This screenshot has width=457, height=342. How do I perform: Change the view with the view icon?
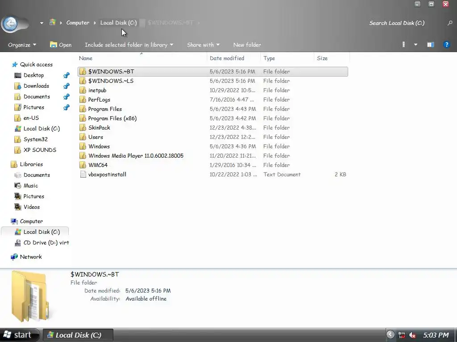click(403, 45)
